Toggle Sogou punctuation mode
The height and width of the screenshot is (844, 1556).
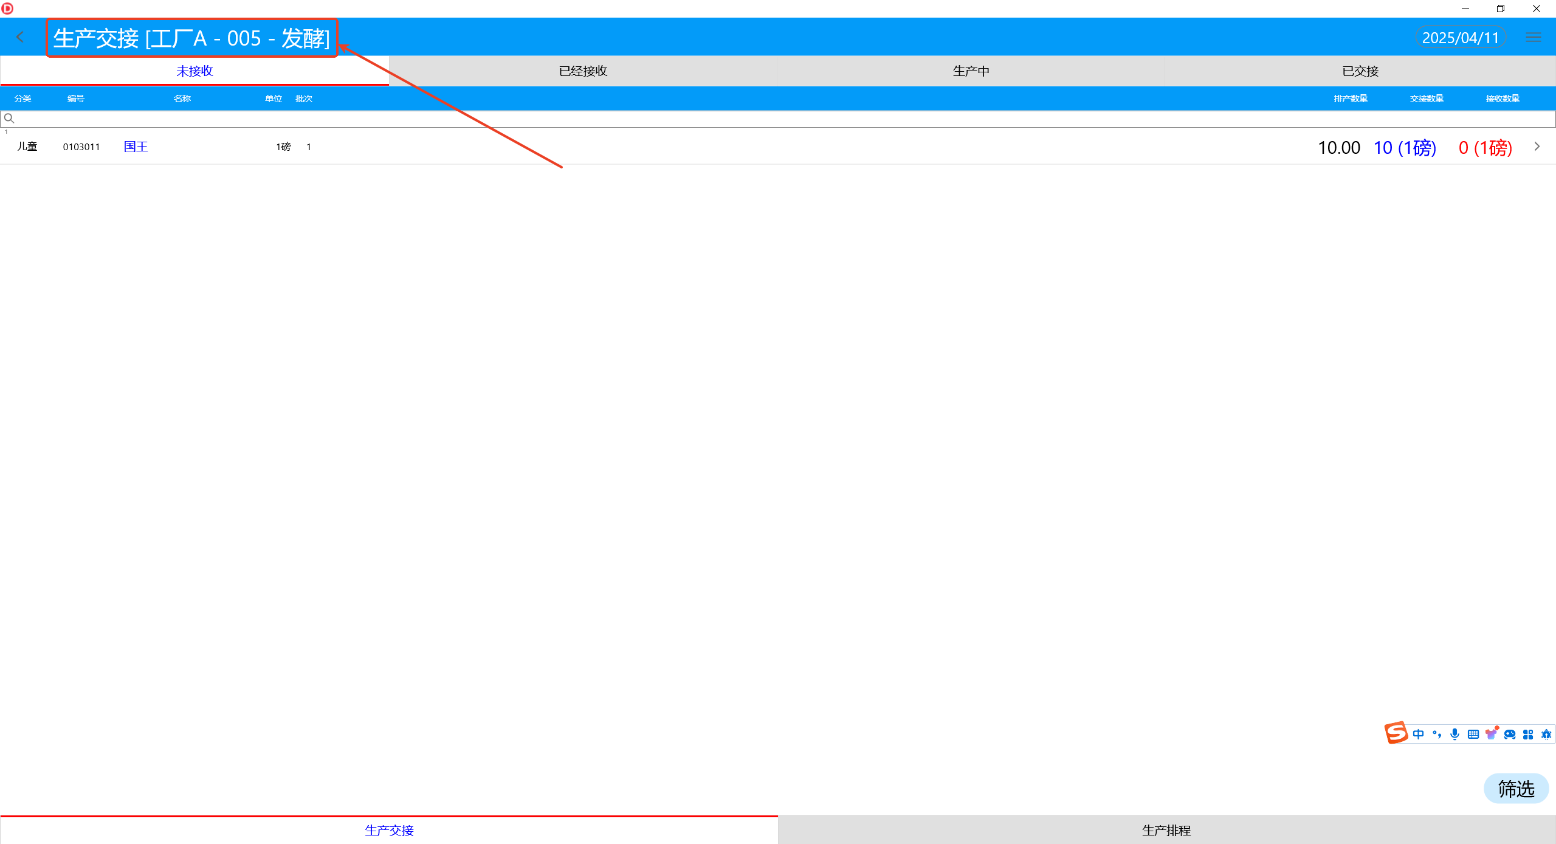click(1437, 734)
